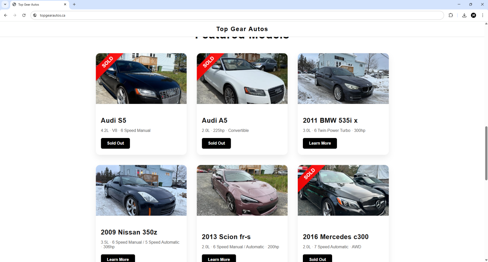Screen dimensions: 488x262
Task: Open the extensions puzzle icon
Action: pyautogui.click(x=451, y=15)
